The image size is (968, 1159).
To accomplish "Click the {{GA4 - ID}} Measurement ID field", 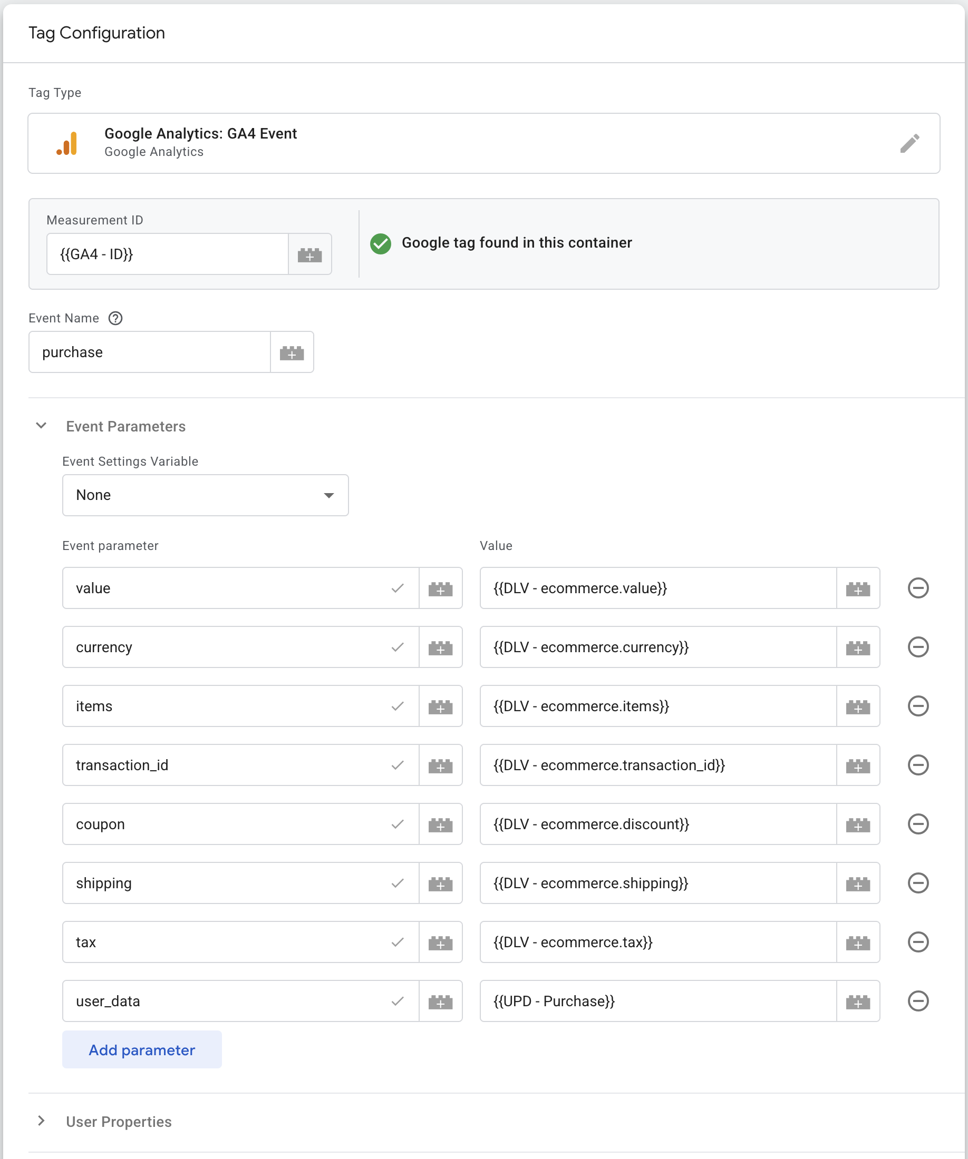I will pos(168,254).
